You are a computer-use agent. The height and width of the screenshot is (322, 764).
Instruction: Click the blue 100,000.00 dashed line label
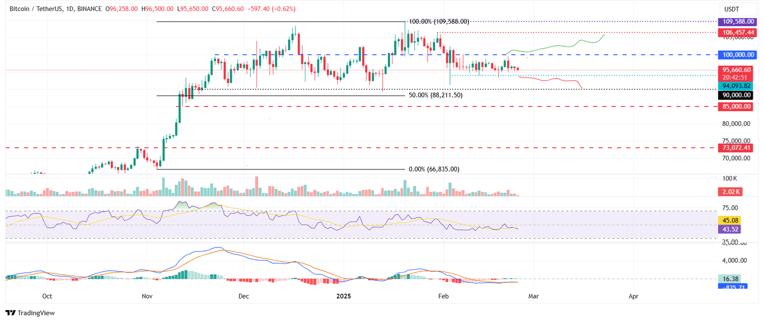(x=738, y=55)
